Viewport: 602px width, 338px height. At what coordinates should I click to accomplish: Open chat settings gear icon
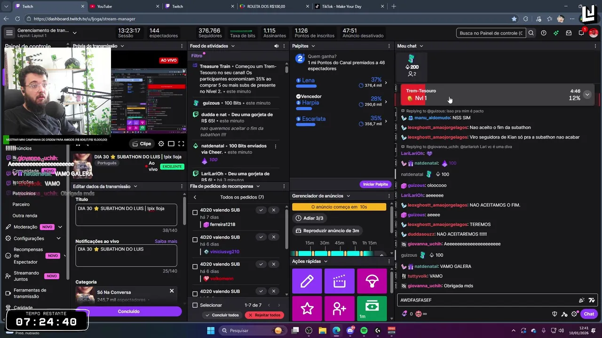click(574, 314)
